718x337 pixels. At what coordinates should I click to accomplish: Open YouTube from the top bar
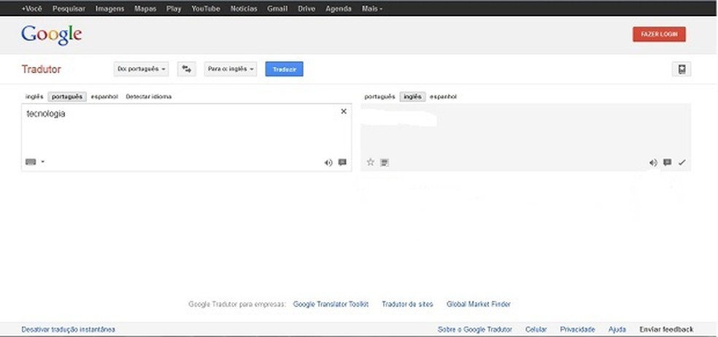(206, 9)
